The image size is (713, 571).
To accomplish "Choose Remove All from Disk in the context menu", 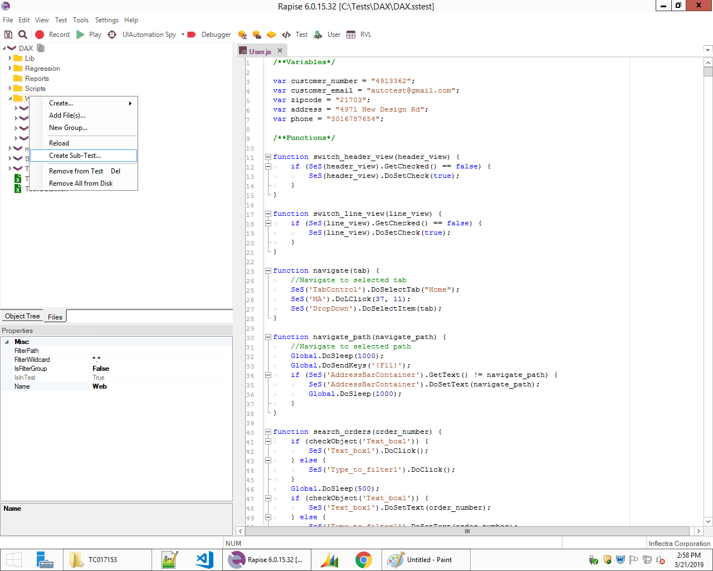I will [84, 183].
